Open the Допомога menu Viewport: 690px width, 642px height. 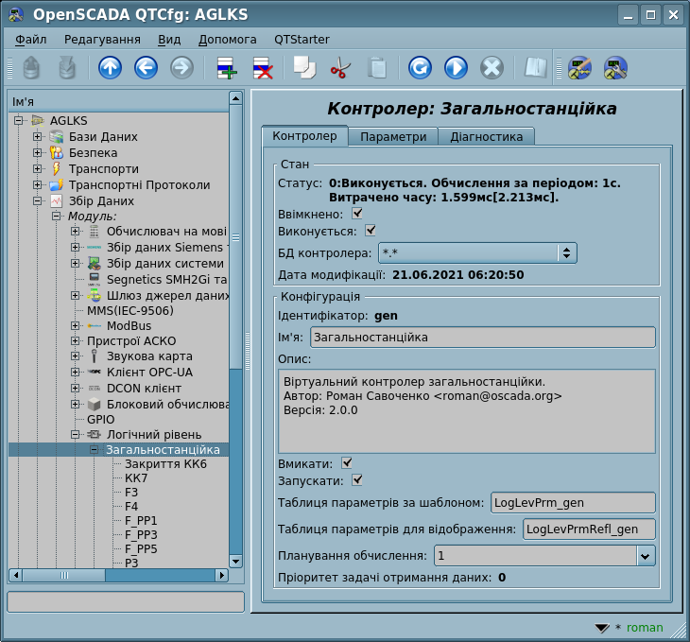point(228,40)
